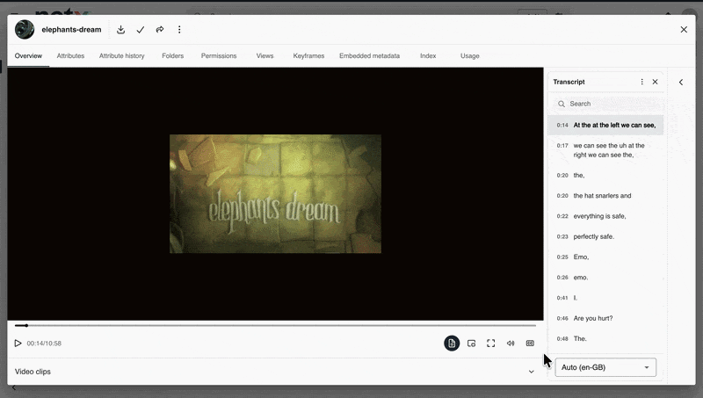Open the Embedded metadata tab
This screenshot has width=703, height=398.
click(369, 56)
